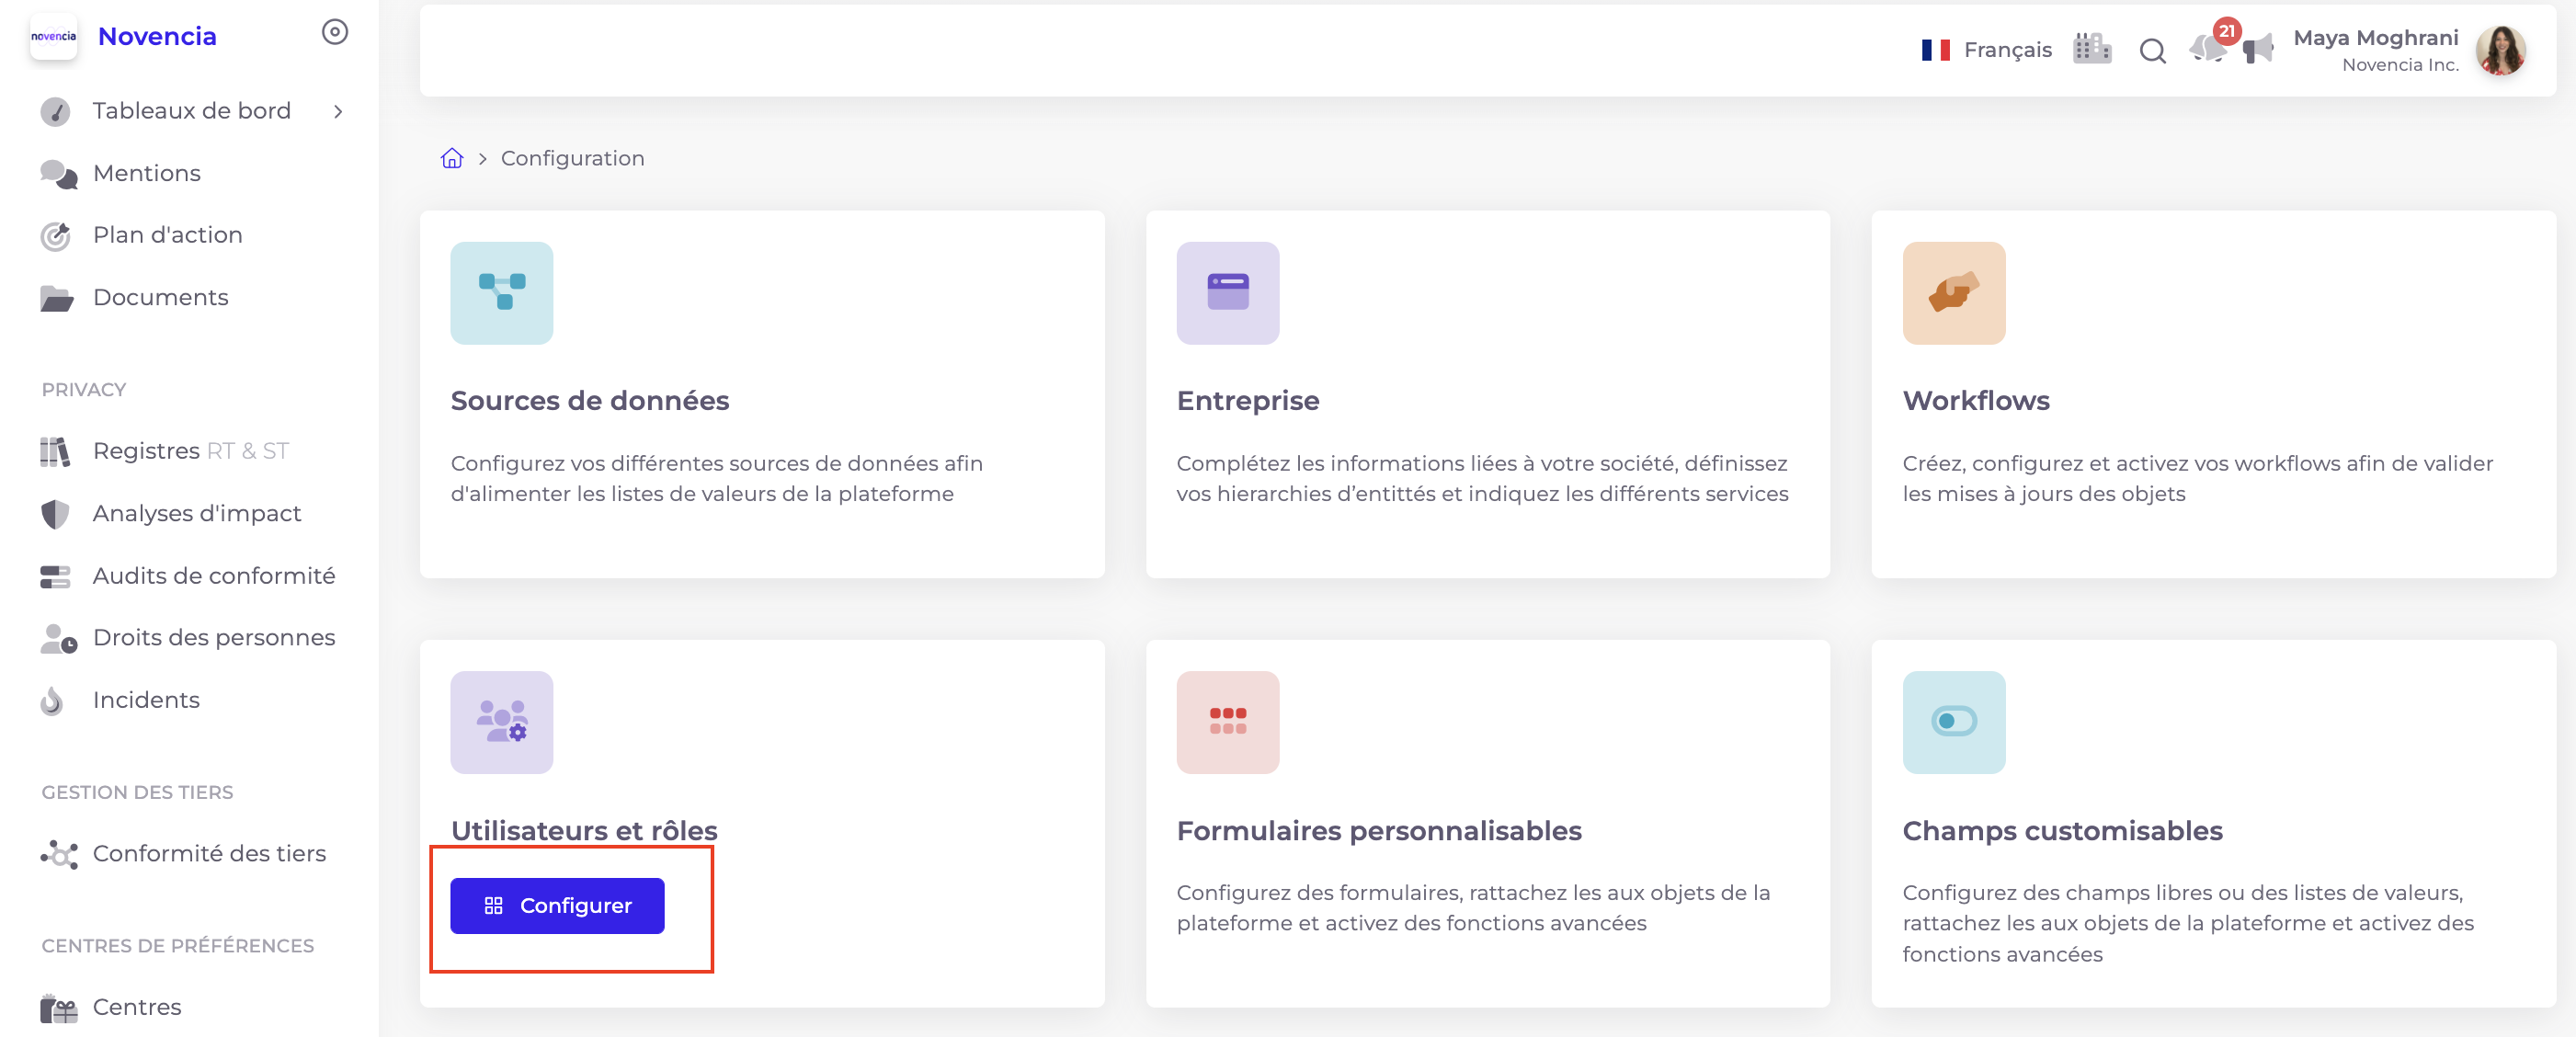This screenshot has width=2576, height=1037.
Task: Open Analyses d'impact menu item
Action: pos(196,514)
